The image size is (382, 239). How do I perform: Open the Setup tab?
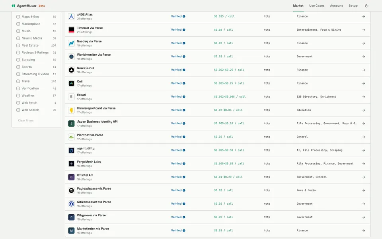tap(353, 6)
